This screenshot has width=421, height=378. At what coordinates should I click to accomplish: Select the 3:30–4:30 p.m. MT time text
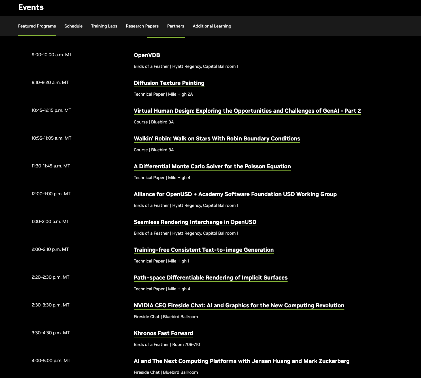51,333
